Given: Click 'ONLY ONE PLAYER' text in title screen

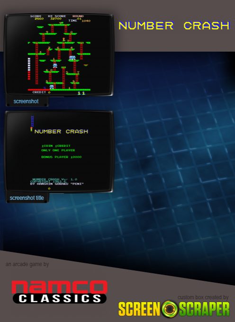Looking at the screenshot, I should [58, 150].
